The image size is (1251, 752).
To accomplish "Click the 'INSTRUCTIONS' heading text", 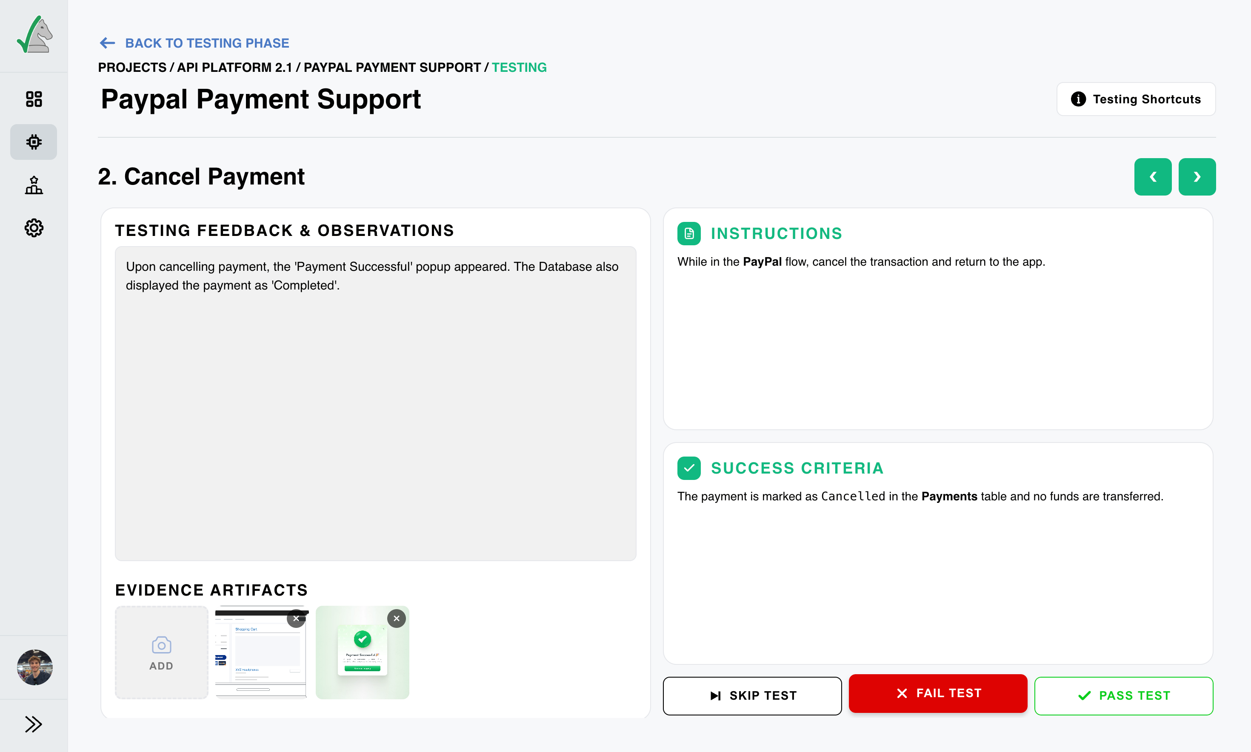I will coord(777,234).
